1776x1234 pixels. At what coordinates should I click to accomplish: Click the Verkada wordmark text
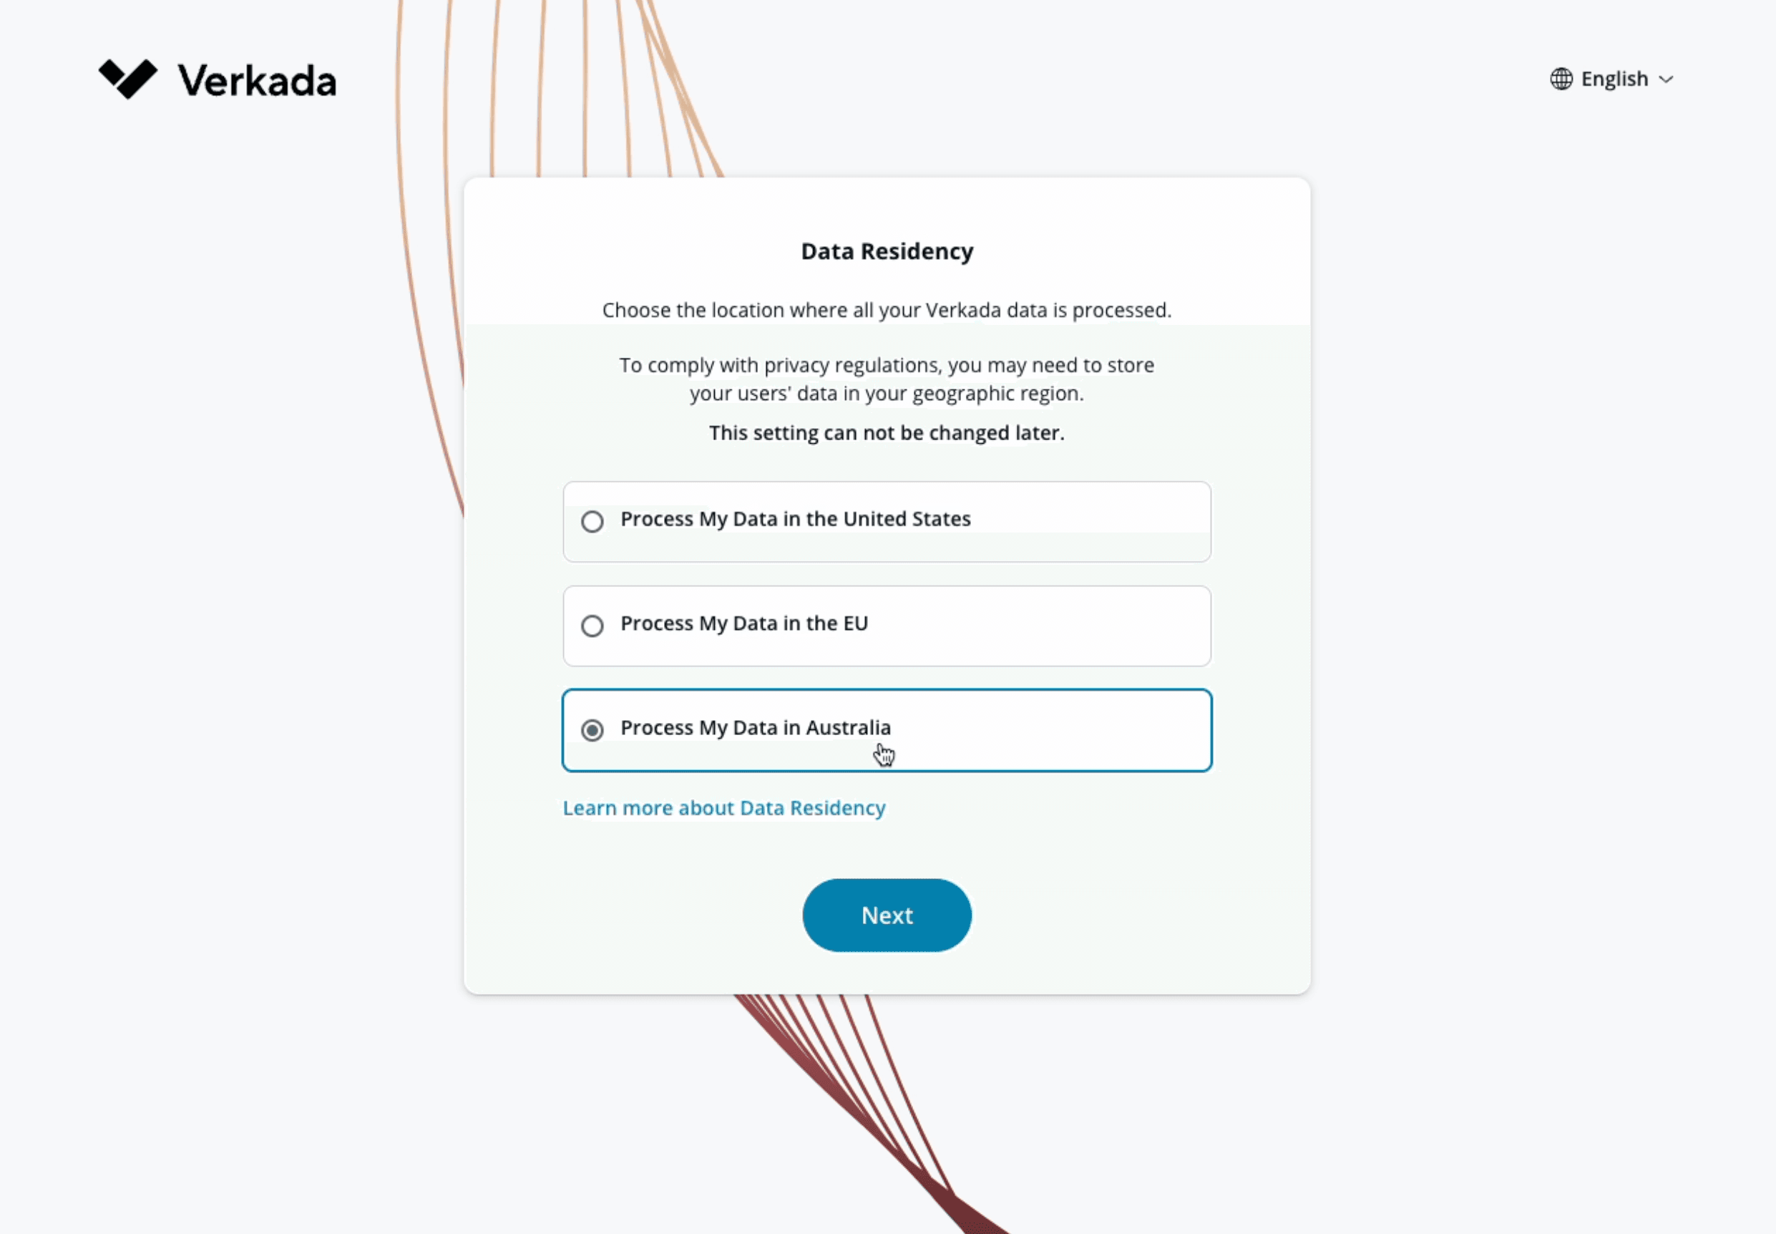coord(258,81)
